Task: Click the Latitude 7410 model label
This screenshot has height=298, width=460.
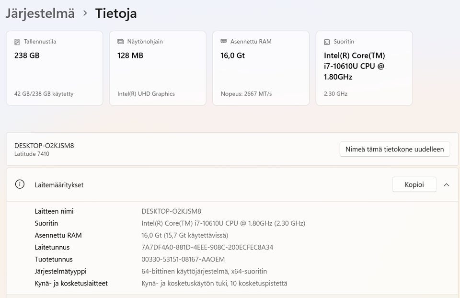Action: point(32,154)
